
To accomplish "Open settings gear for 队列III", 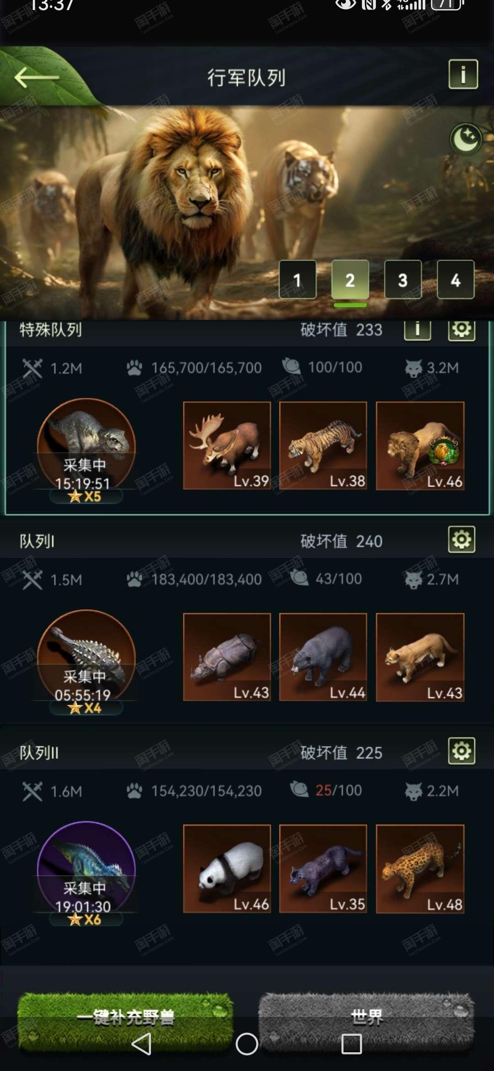I will click(x=462, y=751).
